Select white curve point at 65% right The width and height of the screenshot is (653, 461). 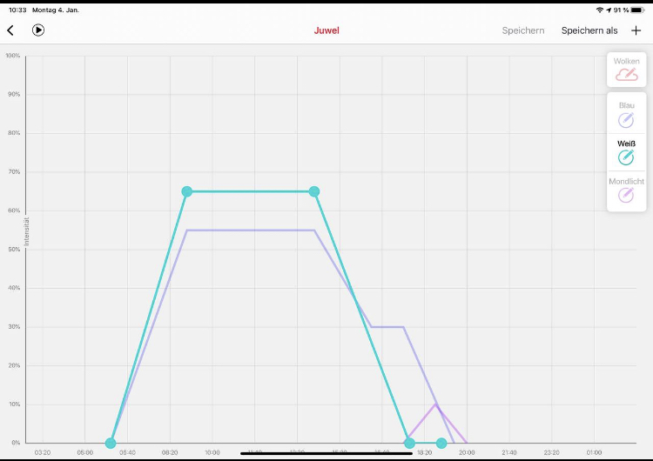[314, 191]
